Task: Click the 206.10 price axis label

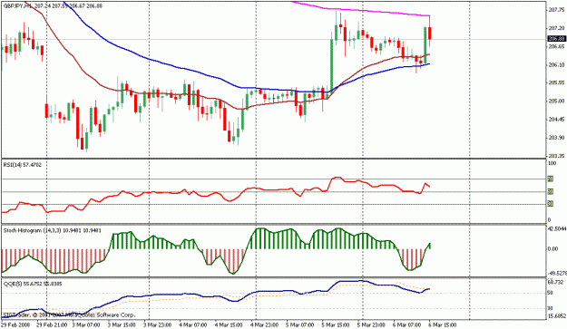Action: click(556, 65)
